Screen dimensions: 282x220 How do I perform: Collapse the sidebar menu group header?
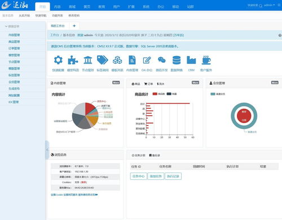12,26
